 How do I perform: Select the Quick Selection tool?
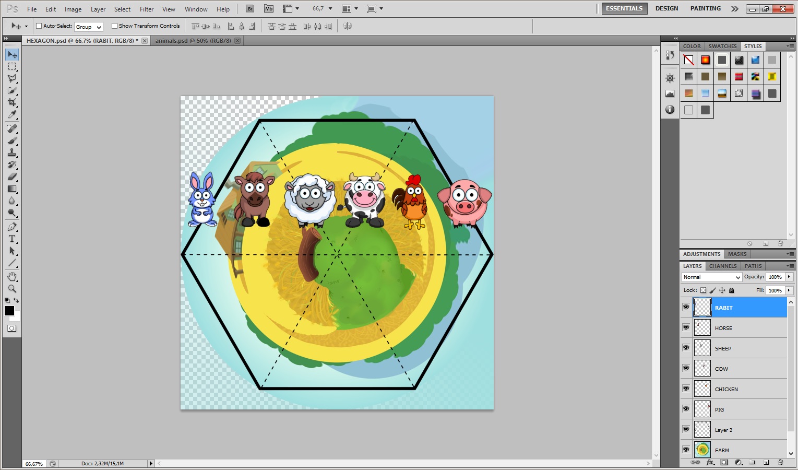pyautogui.click(x=12, y=90)
